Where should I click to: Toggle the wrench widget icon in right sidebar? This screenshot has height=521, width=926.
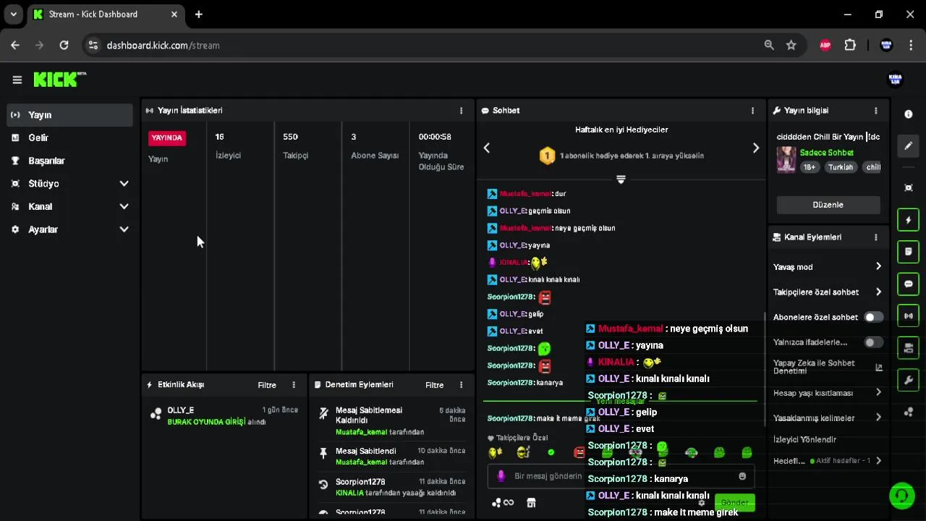[x=909, y=380]
